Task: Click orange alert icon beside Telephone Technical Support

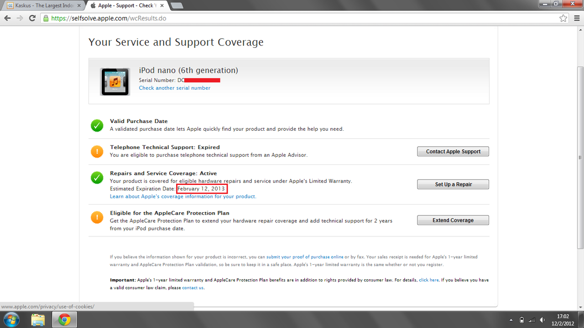Action: tap(97, 152)
